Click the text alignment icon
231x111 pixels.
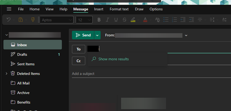[x=200, y=20]
